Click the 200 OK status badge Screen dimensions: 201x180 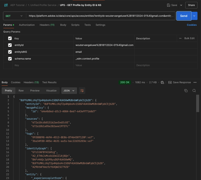coord(125,82)
